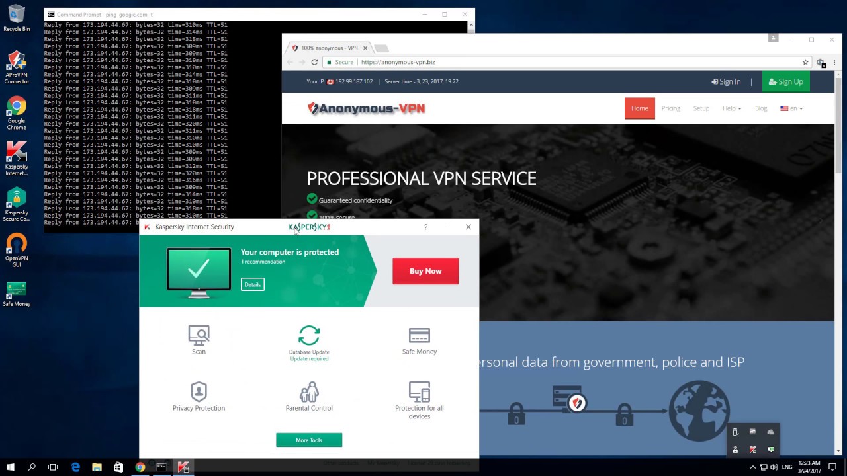Click the 'Your IP: 192.99.187.102' text
This screenshot has height=476, width=847.
(339, 81)
